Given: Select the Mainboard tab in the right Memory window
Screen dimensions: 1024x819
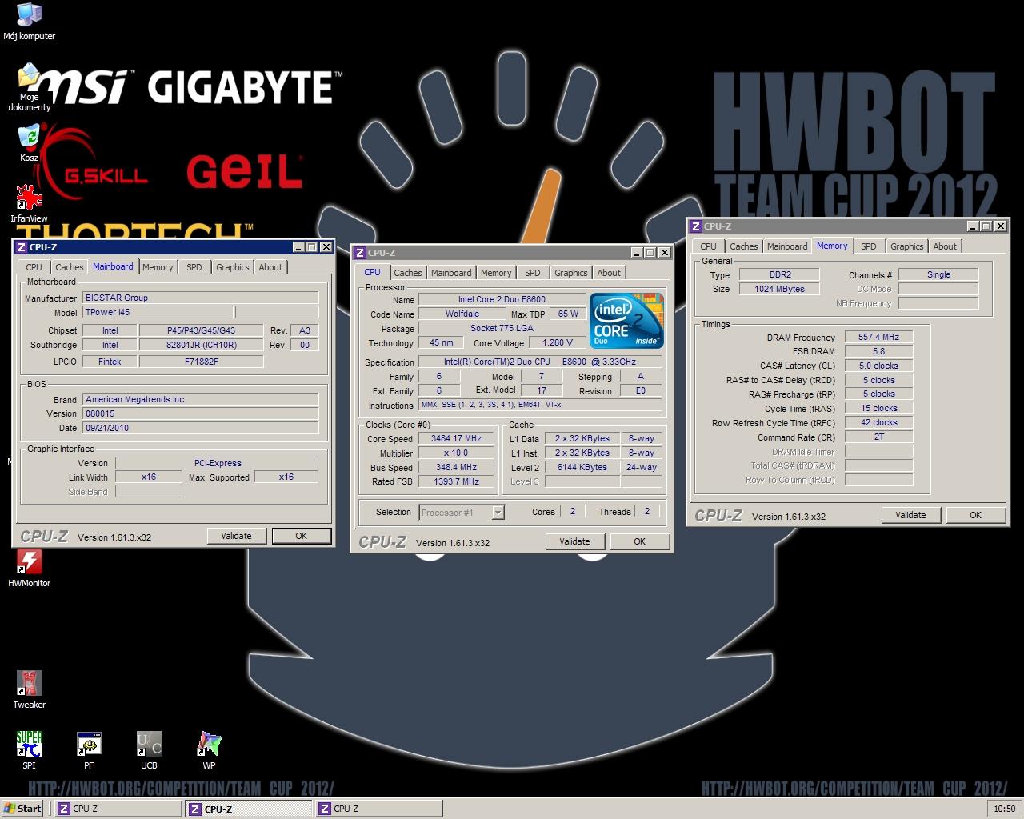Looking at the screenshot, I should click(787, 246).
